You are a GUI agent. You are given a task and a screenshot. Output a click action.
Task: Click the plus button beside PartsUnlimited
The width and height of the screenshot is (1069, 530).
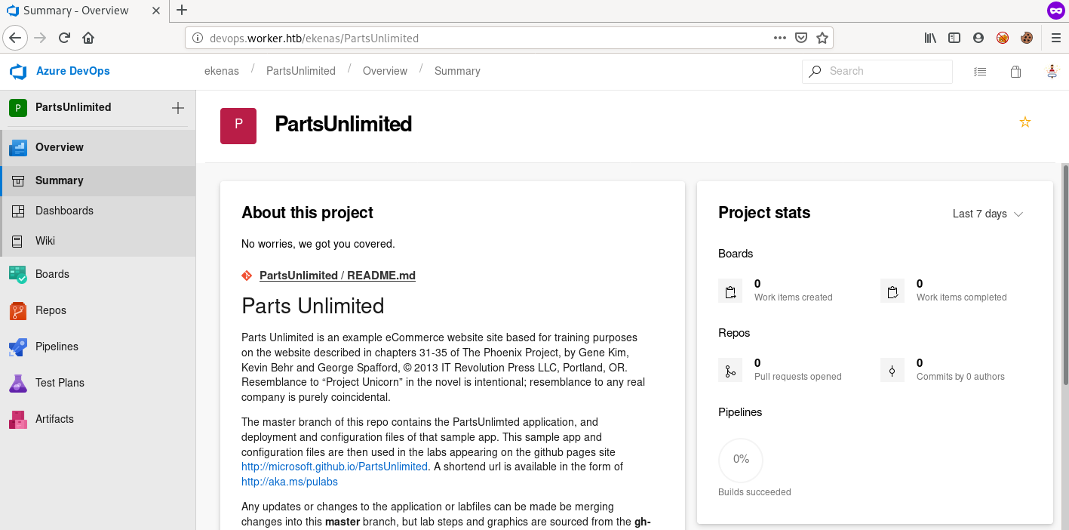coord(178,108)
